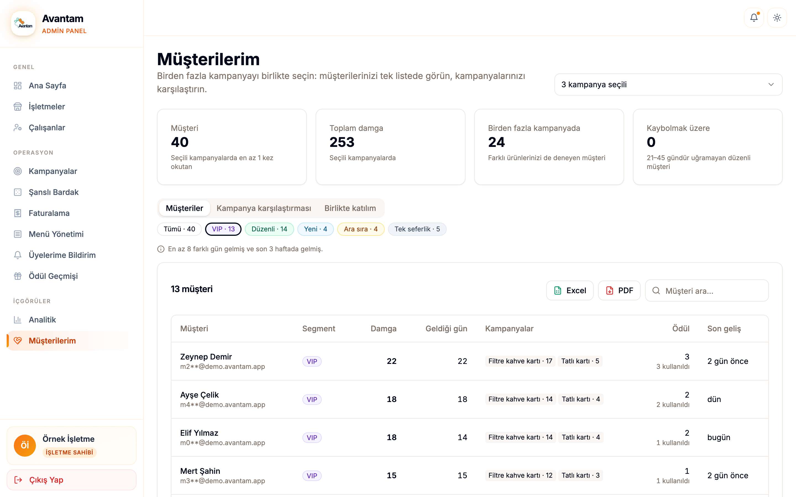Viewport: 796px width, 497px height.
Task: Click the info icon beside the VIP description
Action: click(161, 249)
